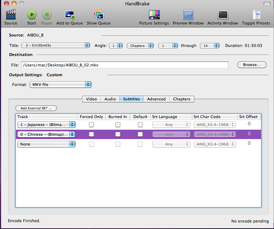
Task: Open the Chinese subtitle track dropdown
Action: [46, 134]
